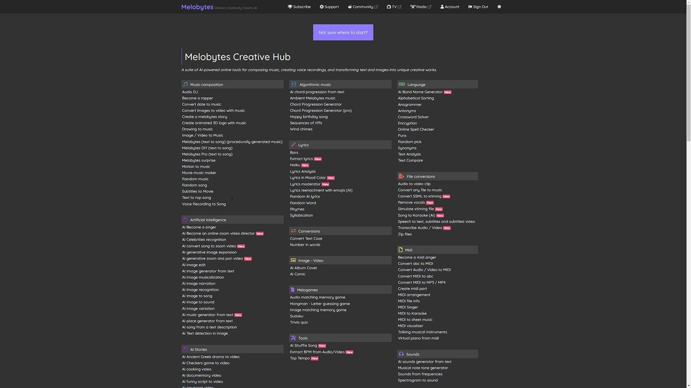Click the File conversions section icon

[400, 175]
